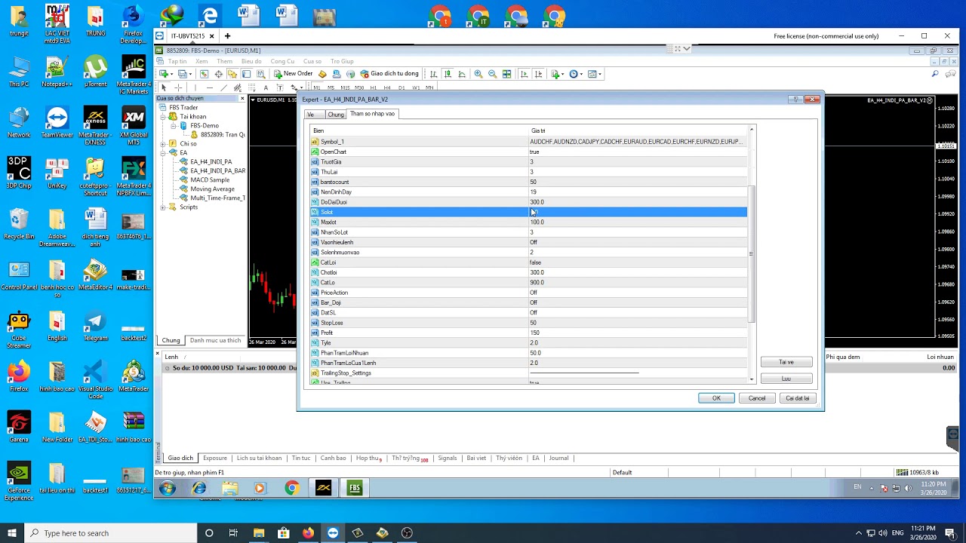Click Cancel in the Expert dialog
Image resolution: width=966 pixels, height=543 pixels.
pos(757,398)
